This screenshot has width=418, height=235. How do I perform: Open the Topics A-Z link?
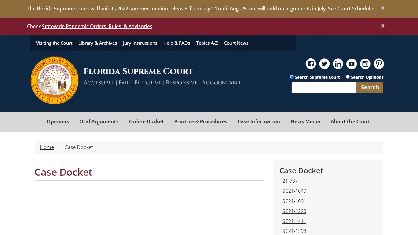point(207,43)
